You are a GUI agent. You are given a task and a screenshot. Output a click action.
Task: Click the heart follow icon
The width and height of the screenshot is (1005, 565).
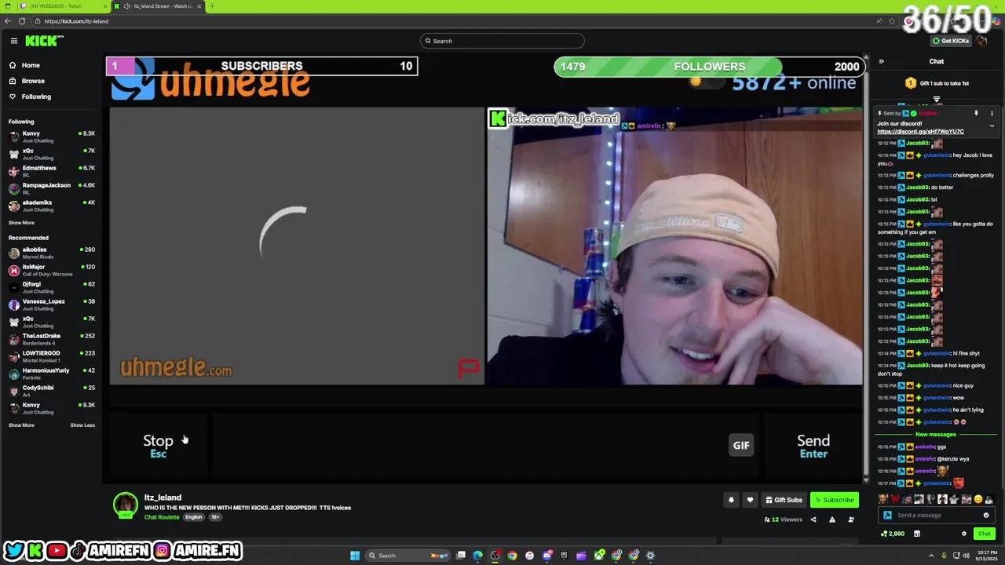pos(750,500)
